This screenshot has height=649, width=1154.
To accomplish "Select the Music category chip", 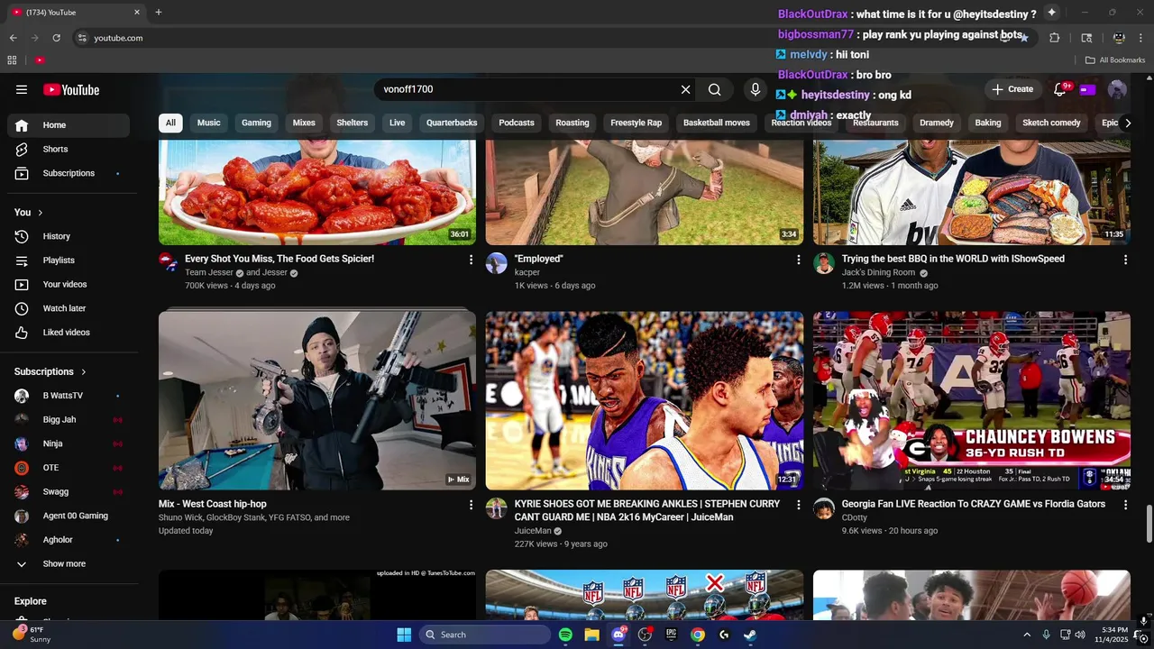I will click(209, 123).
